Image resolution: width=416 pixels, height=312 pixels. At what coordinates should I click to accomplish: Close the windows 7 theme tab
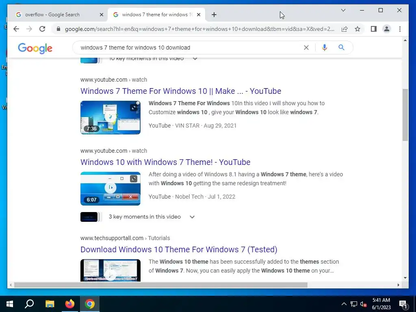tap(198, 15)
